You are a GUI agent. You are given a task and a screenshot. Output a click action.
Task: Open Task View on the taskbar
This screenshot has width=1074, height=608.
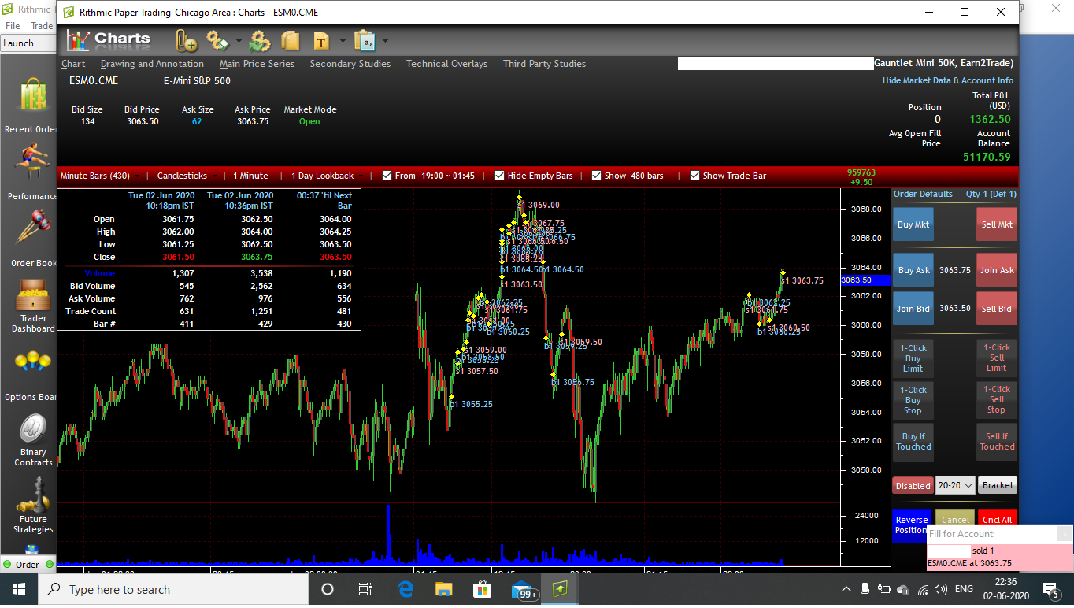(365, 589)
